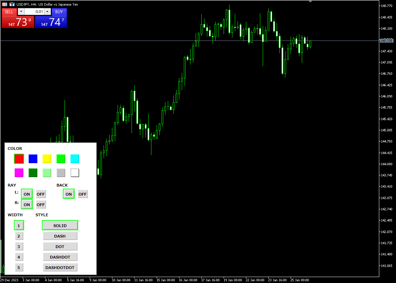Click the 0.01 volume input field
This screenshot has height=283, width=396.
[34, 12]
